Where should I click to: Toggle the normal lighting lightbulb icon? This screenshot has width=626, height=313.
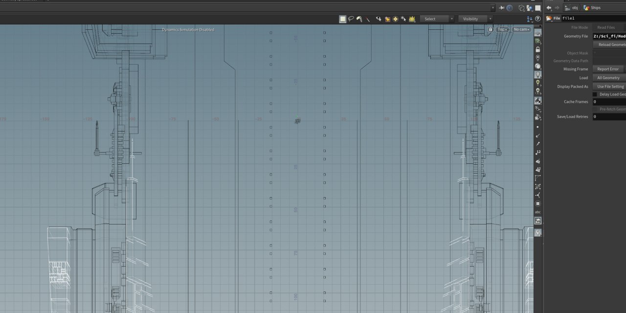[538, 74]
